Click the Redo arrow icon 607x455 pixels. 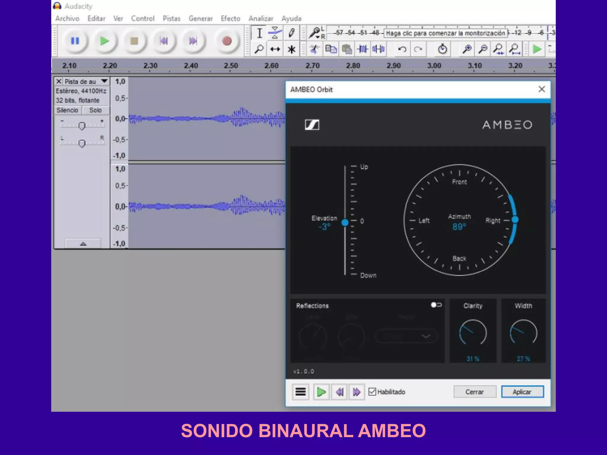(418, 49)
